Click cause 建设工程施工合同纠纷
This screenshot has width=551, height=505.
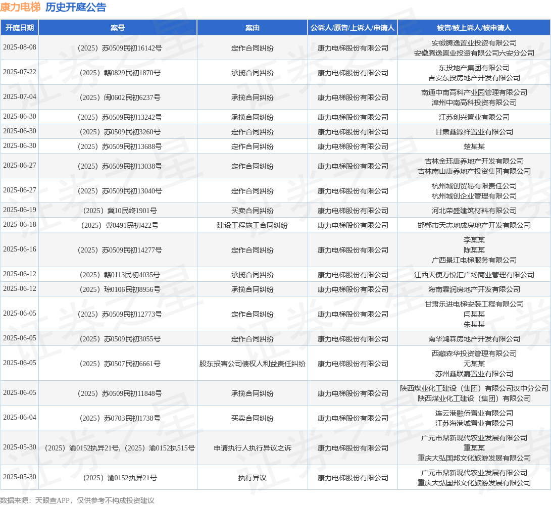pyautogui.click(x=253, y=225)
